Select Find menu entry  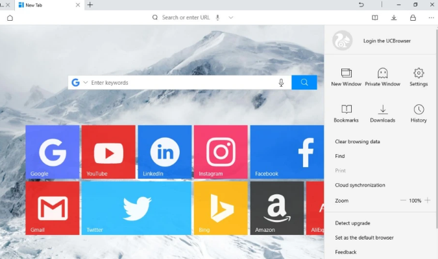tap(340, 156)
